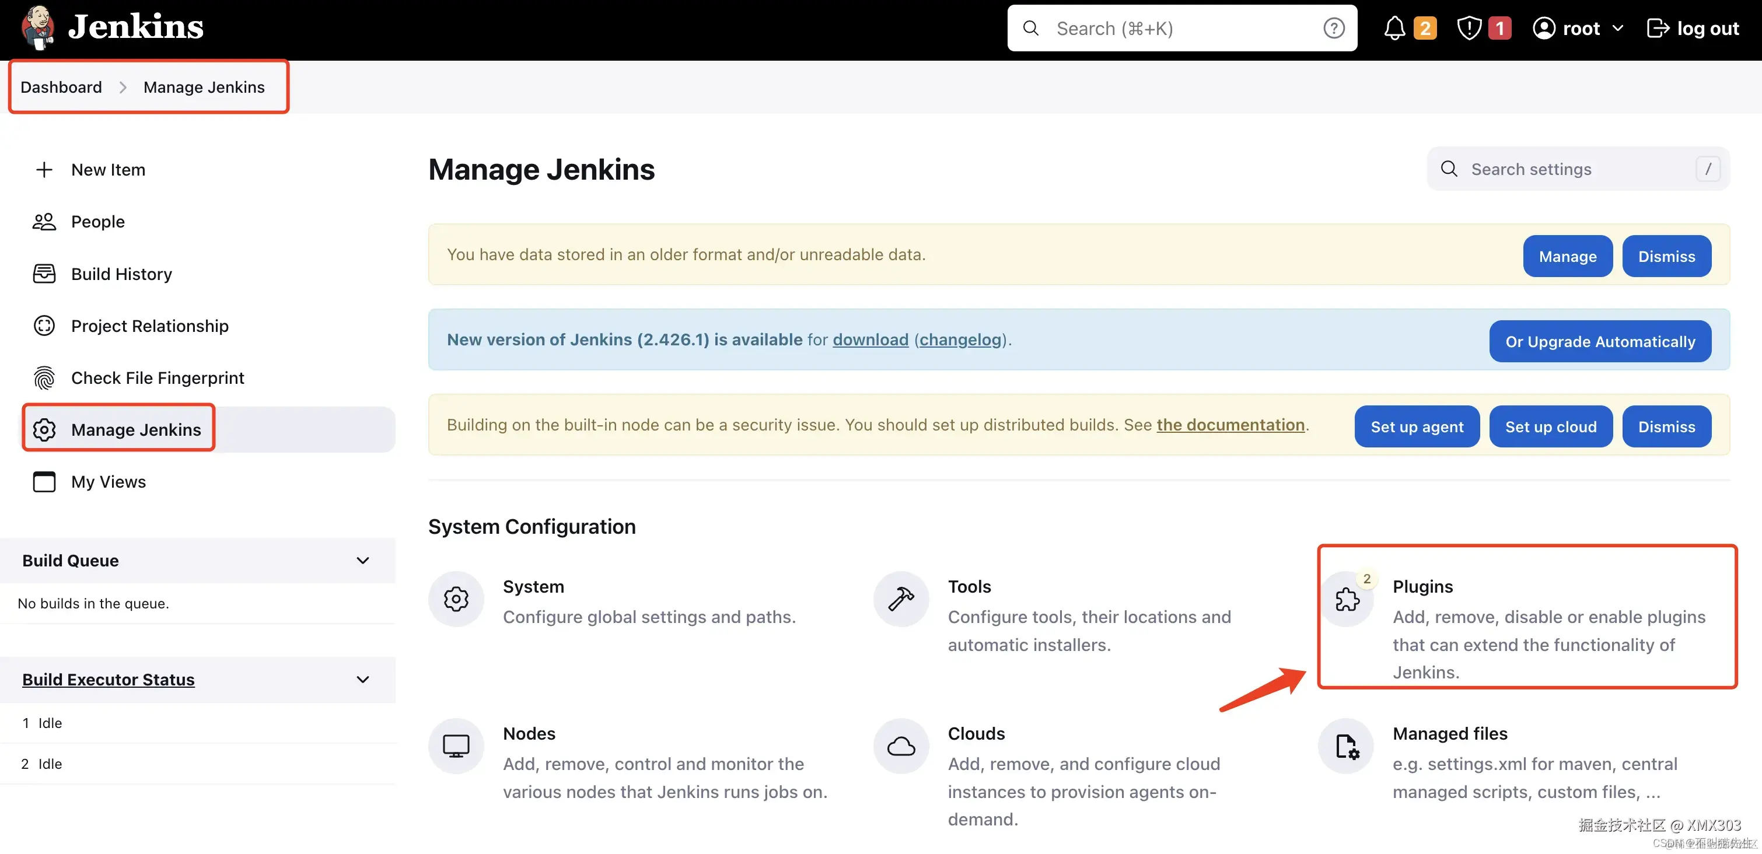Open New Item in sidebar

coord(107,170)
